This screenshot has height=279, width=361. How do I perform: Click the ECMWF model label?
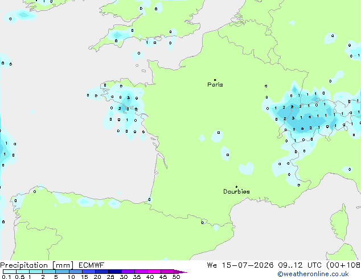92,265
